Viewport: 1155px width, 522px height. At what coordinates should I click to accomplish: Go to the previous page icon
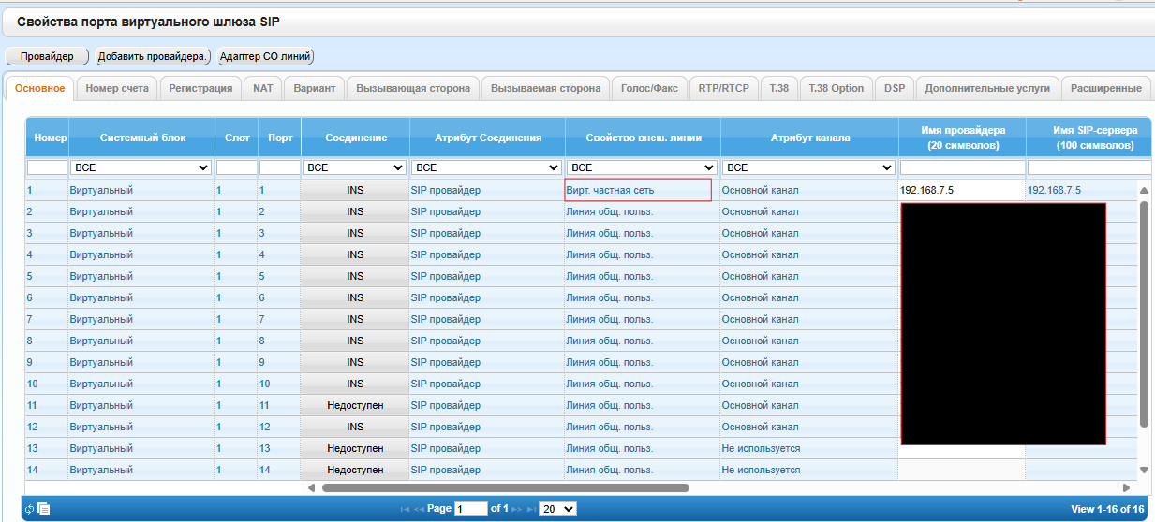point(419,509)
